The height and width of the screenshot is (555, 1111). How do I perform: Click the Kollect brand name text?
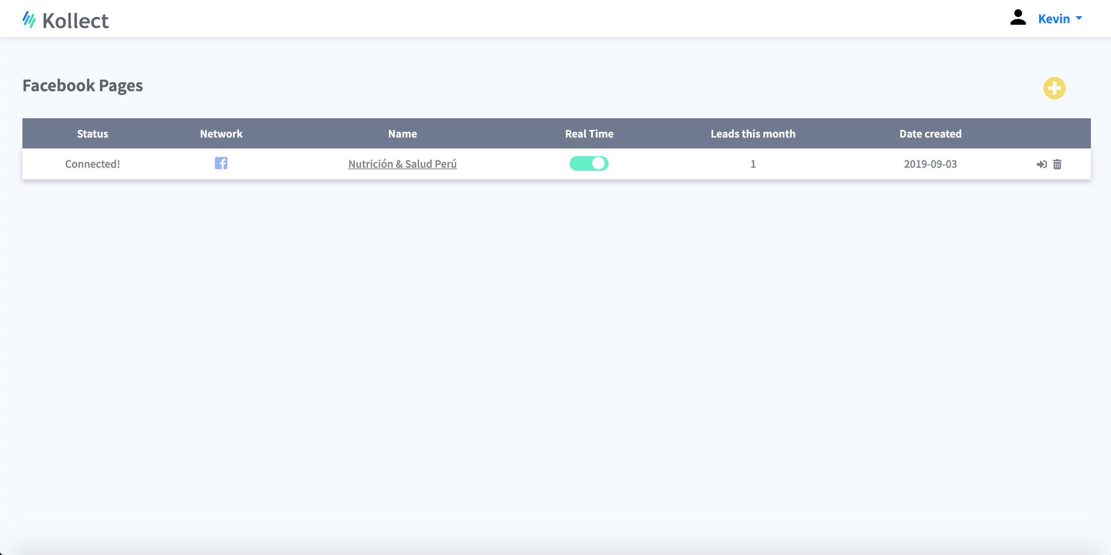click(x=75, y=21)
